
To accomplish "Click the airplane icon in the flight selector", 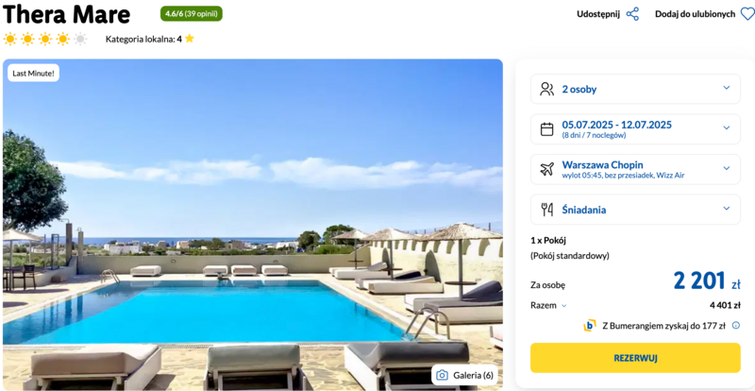I will click(547, 169).
